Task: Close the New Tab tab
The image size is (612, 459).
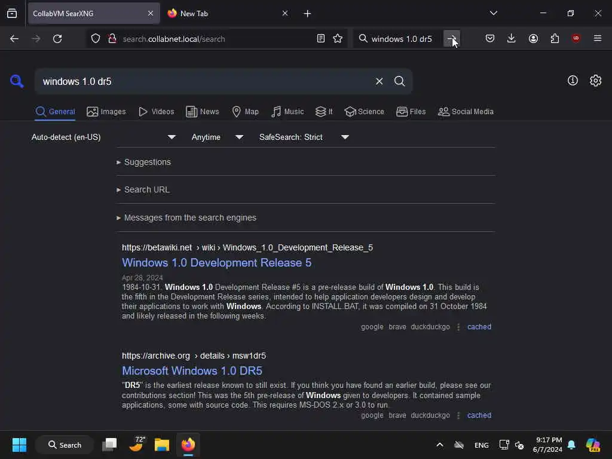Action: 285,13
